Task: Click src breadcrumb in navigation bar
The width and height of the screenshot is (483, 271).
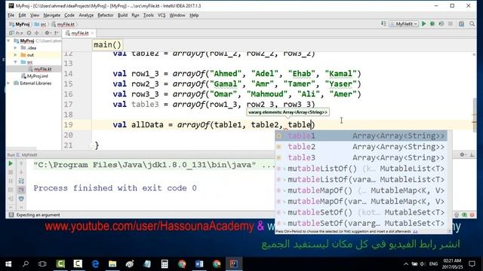Action: (x=41, y=24)
